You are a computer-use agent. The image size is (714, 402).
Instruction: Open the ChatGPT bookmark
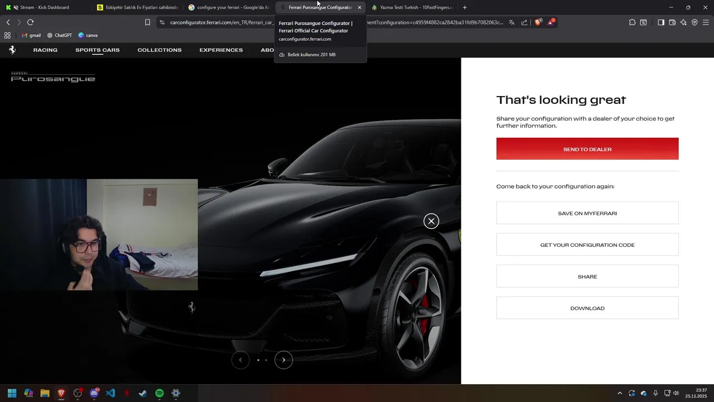pos(59,35)
